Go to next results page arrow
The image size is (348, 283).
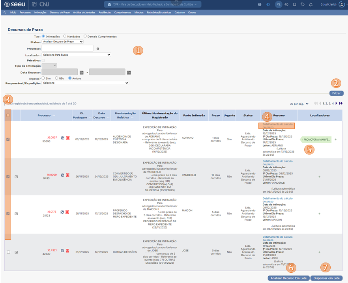336,103
